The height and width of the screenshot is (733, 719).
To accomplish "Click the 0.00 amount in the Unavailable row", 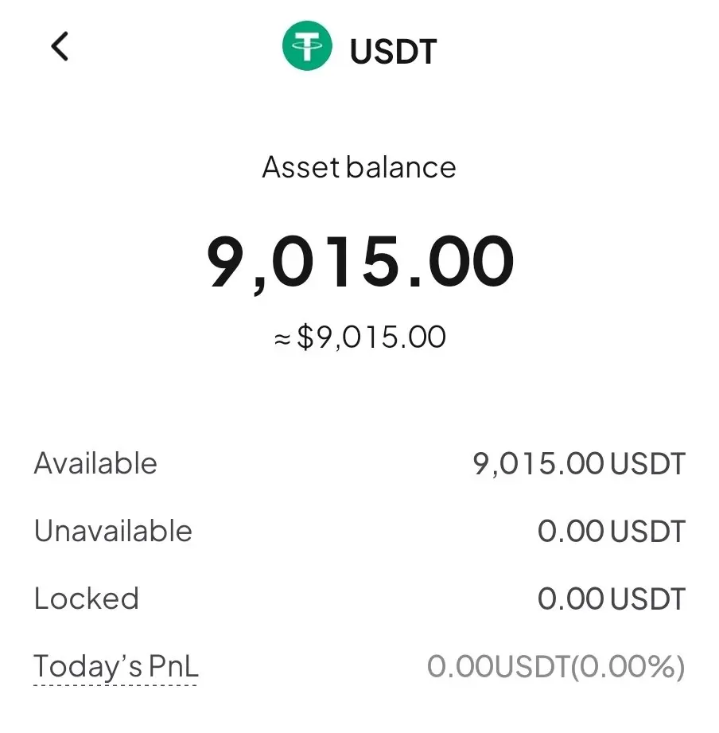I will [571, 532].
